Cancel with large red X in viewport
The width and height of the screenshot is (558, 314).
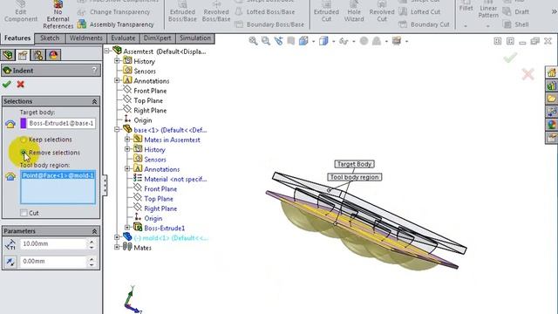tap(527, 74)
